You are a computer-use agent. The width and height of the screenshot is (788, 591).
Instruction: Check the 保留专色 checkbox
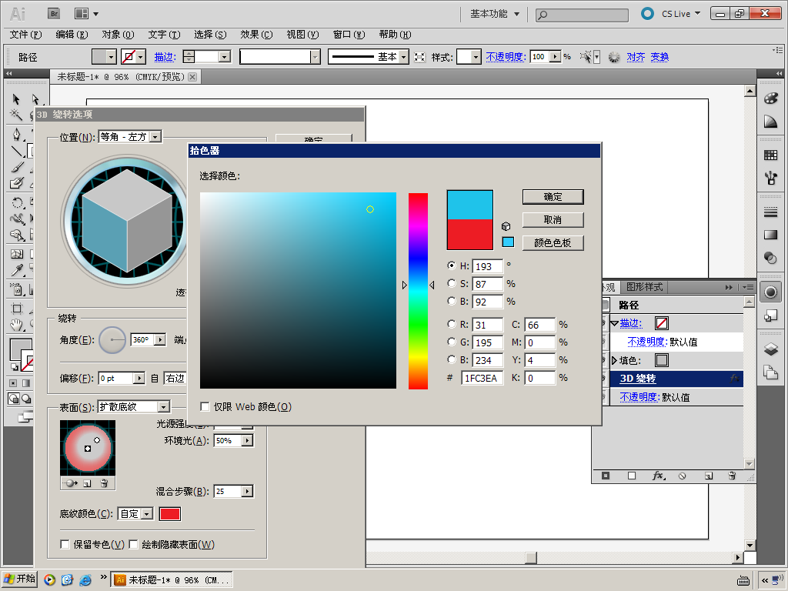[x=65, y=545]
